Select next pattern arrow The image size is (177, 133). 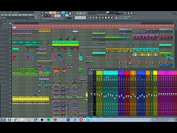tap(87, 18)
